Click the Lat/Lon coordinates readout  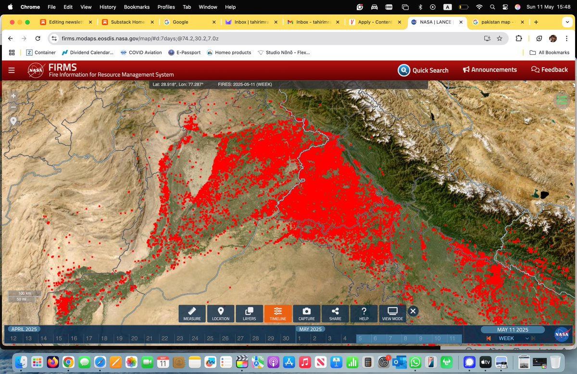178,84
